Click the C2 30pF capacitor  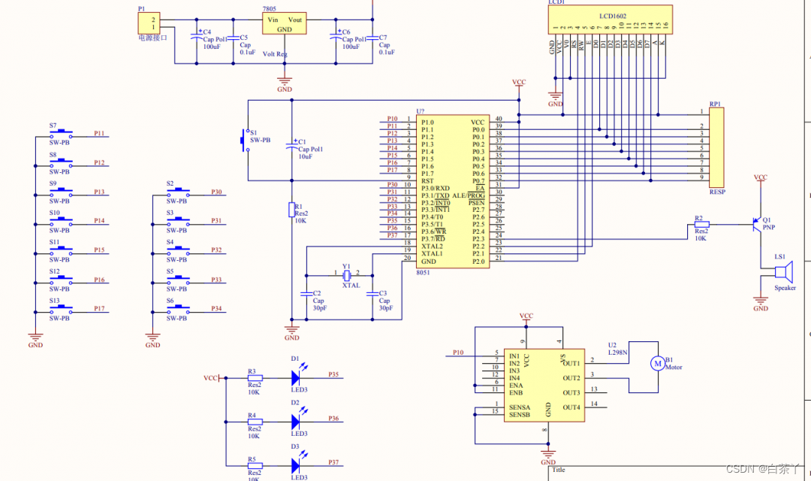tap(306, 294)
